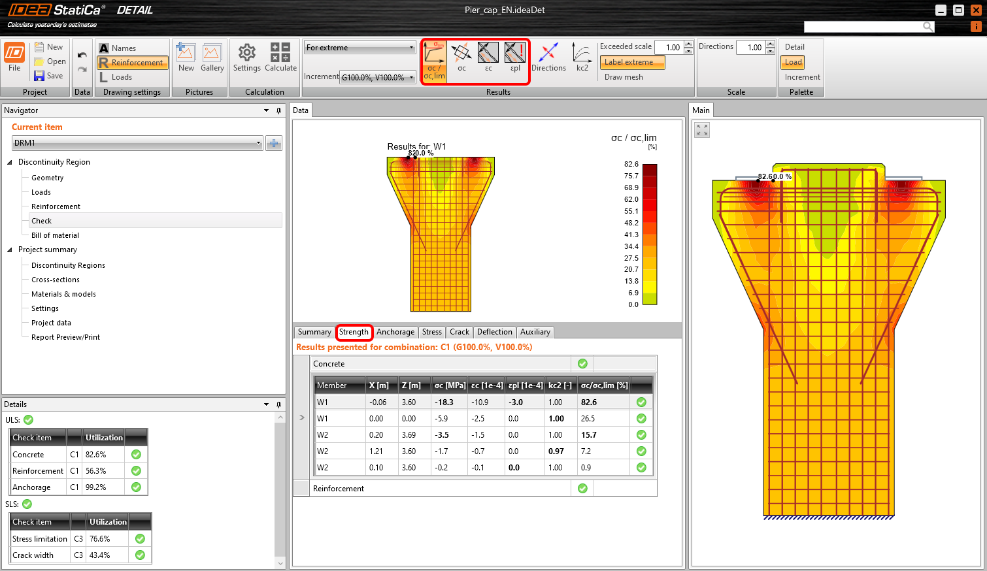The width and height of the screenshot is (987, 571).
Task: Open the Crack results tab
Action: (459, 332)
